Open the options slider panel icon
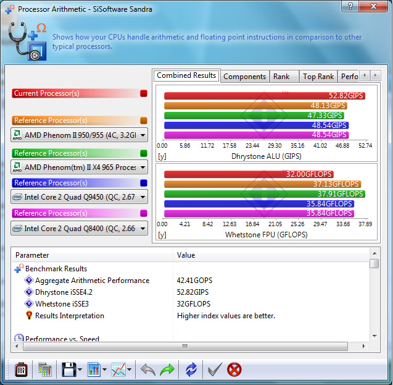 click(x=21, y=370)
